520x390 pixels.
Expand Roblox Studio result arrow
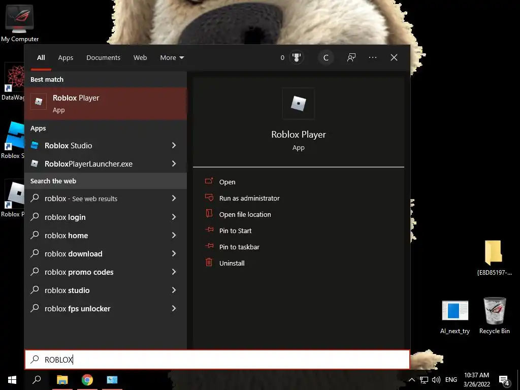pos(174,145)
